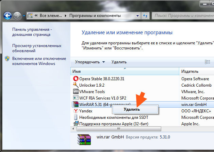Open 'Панель управления - домашняя страница' link
Image resolution: width=214 pixels, height=152 pixels.
coord(32,32)
